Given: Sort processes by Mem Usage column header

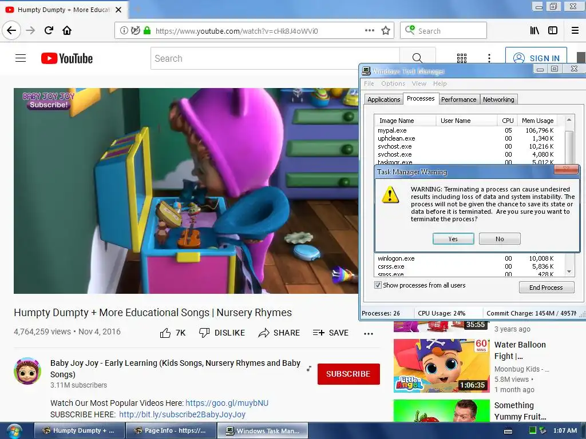Looking at the screenshot, I should pos(537,121).
